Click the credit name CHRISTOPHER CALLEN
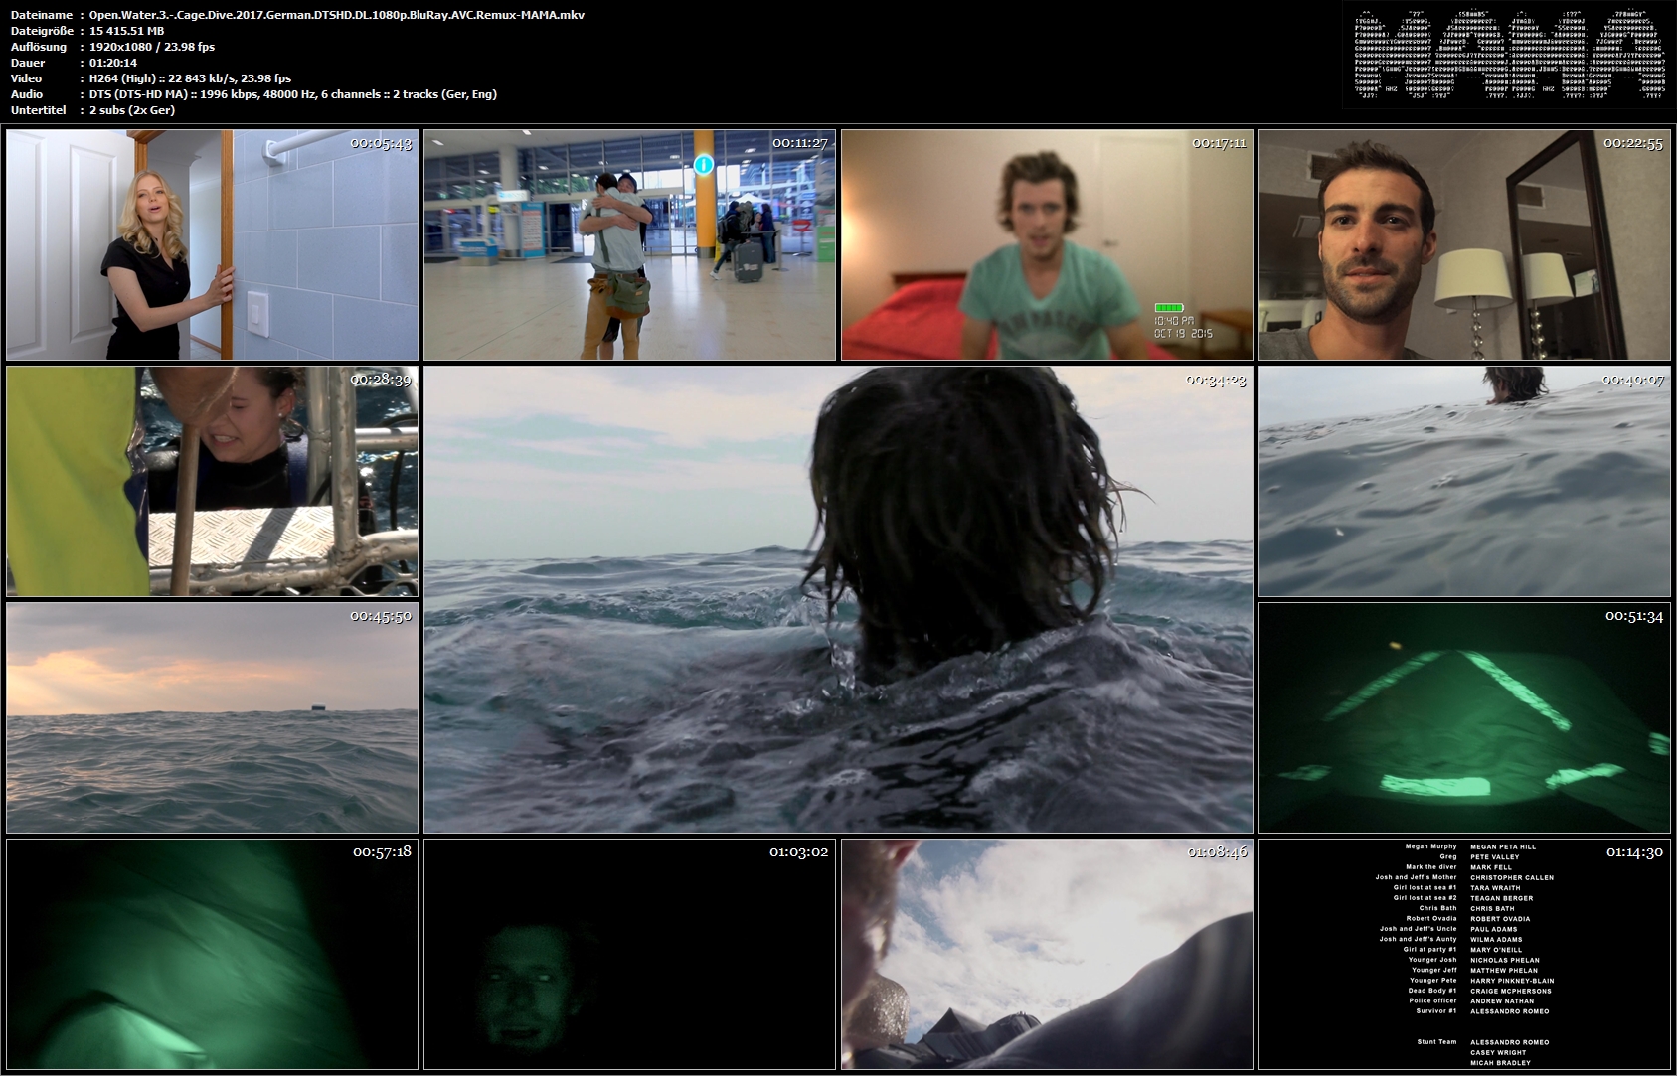 [1512, 878]
